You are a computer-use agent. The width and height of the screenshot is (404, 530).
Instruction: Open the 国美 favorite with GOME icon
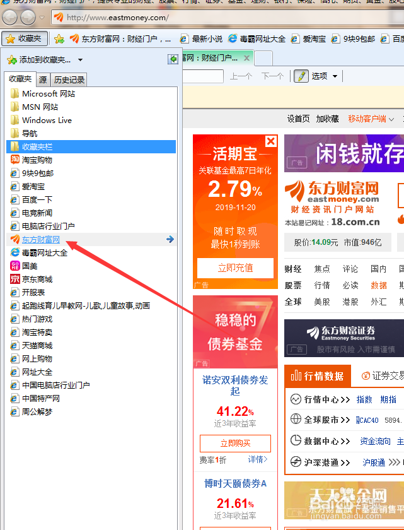tap(91, 266)
